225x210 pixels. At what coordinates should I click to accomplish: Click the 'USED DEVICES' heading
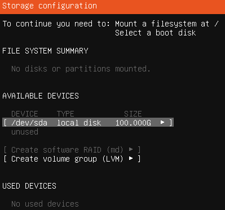pyautogui.click(x=29, y=186)
